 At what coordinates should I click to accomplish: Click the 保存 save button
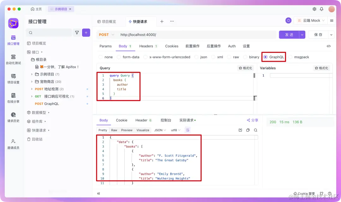(318, 34)
